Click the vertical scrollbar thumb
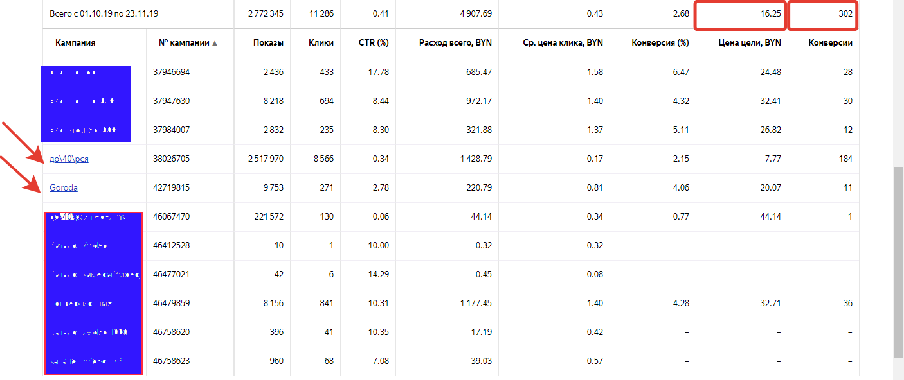 coord(898,262)
